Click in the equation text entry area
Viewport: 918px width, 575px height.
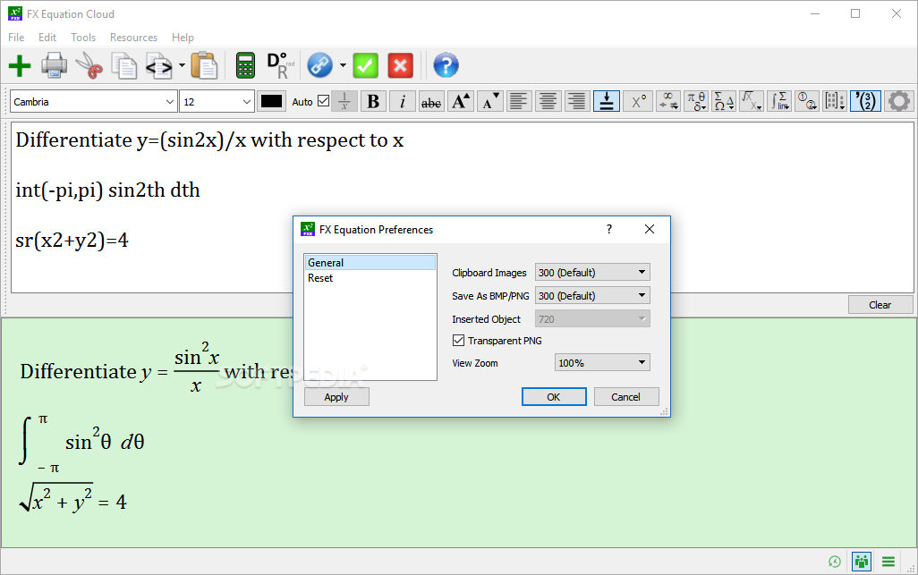click(x=463, y=207)
